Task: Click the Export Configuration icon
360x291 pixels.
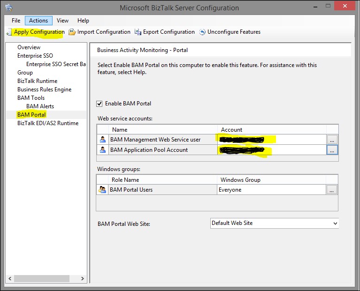Action: 138,32
